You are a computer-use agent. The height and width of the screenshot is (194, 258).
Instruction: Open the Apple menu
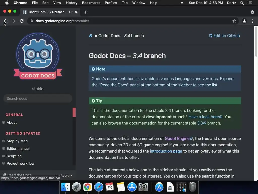(x=7, y=3)
